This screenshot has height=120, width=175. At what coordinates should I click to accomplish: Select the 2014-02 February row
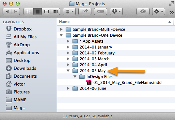(116, 53)
